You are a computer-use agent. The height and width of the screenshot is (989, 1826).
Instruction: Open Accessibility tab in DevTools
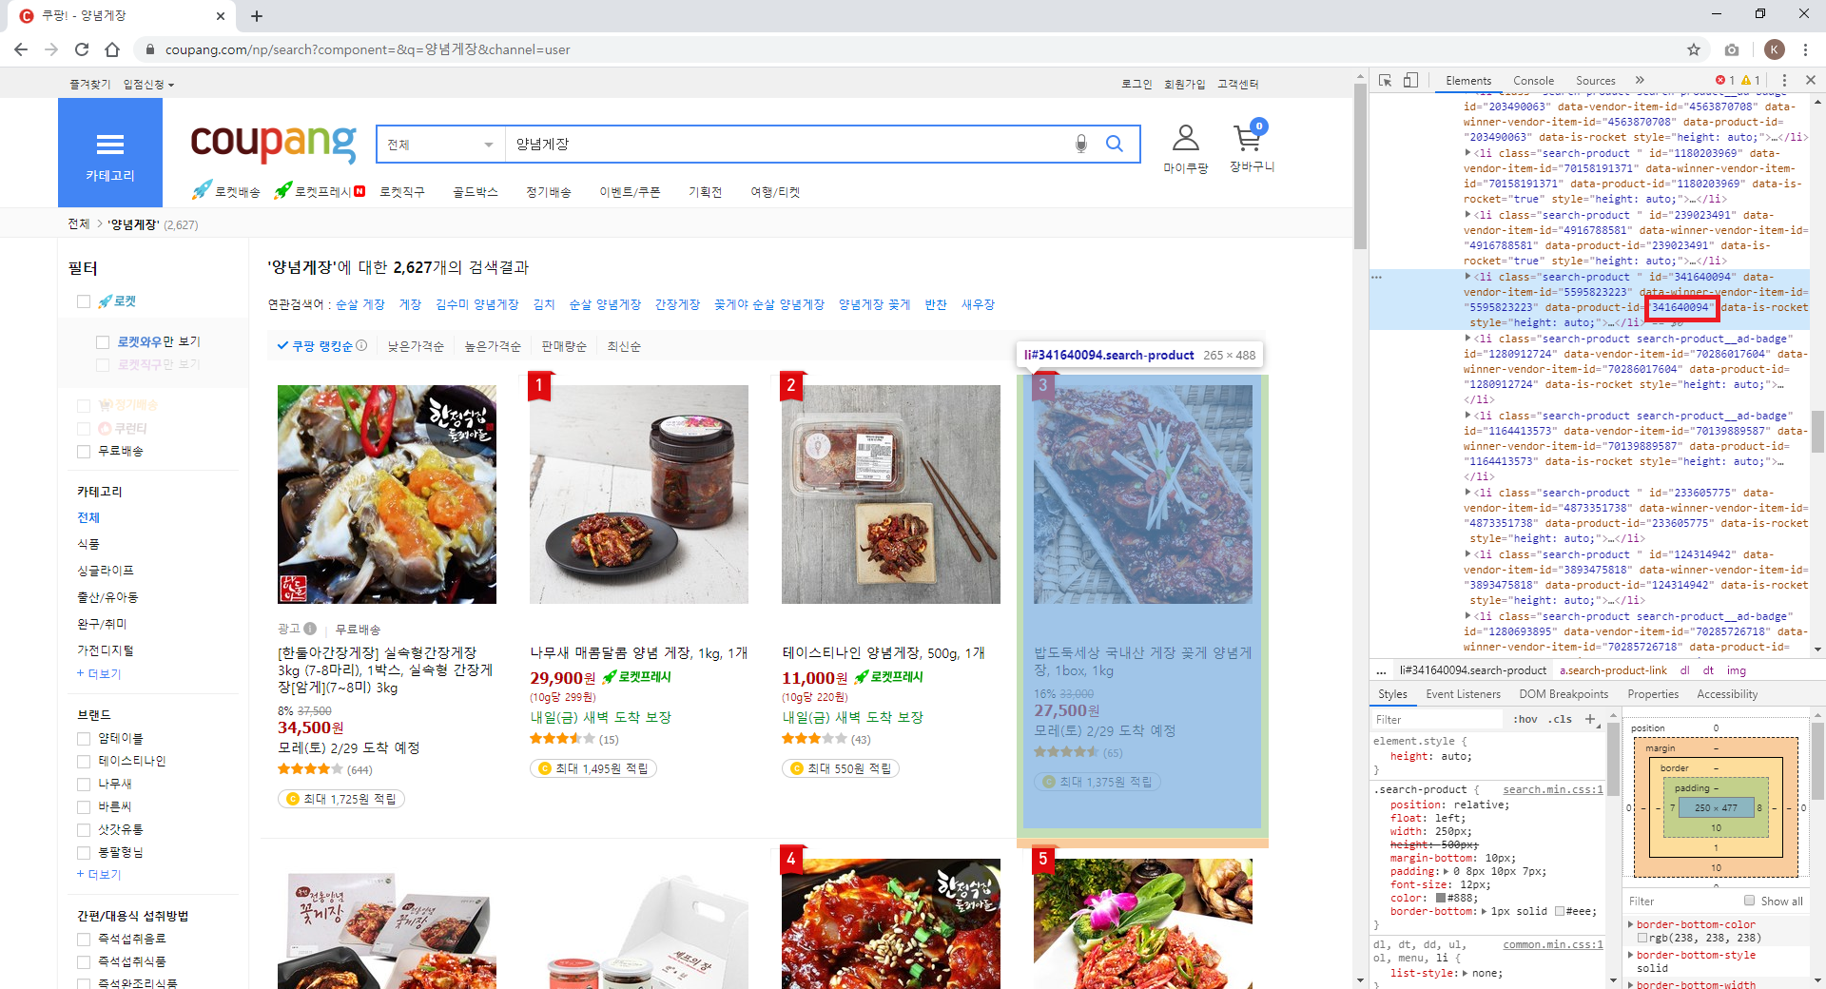(1727, 694)
